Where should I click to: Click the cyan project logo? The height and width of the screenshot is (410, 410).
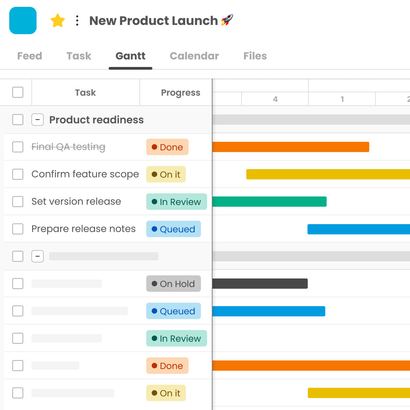pyautogui.click(x=23, y=20)
